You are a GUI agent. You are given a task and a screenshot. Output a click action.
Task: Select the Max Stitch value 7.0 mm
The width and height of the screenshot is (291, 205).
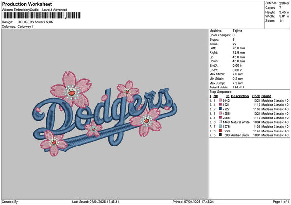pos(238,74)
